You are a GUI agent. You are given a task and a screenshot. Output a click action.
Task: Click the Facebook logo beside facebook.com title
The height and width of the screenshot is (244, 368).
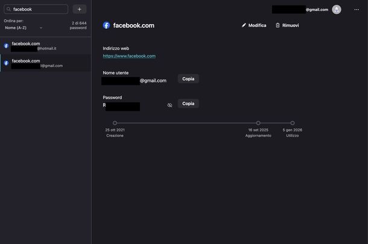(x=106, y=25)
